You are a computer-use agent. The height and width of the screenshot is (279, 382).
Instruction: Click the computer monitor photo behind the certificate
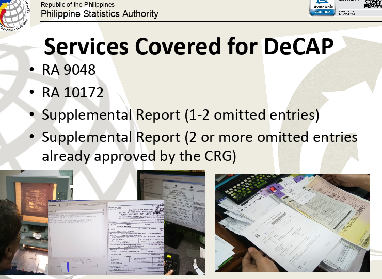click(184, 222)
